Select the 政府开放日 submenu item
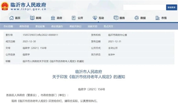 point(75,26)
